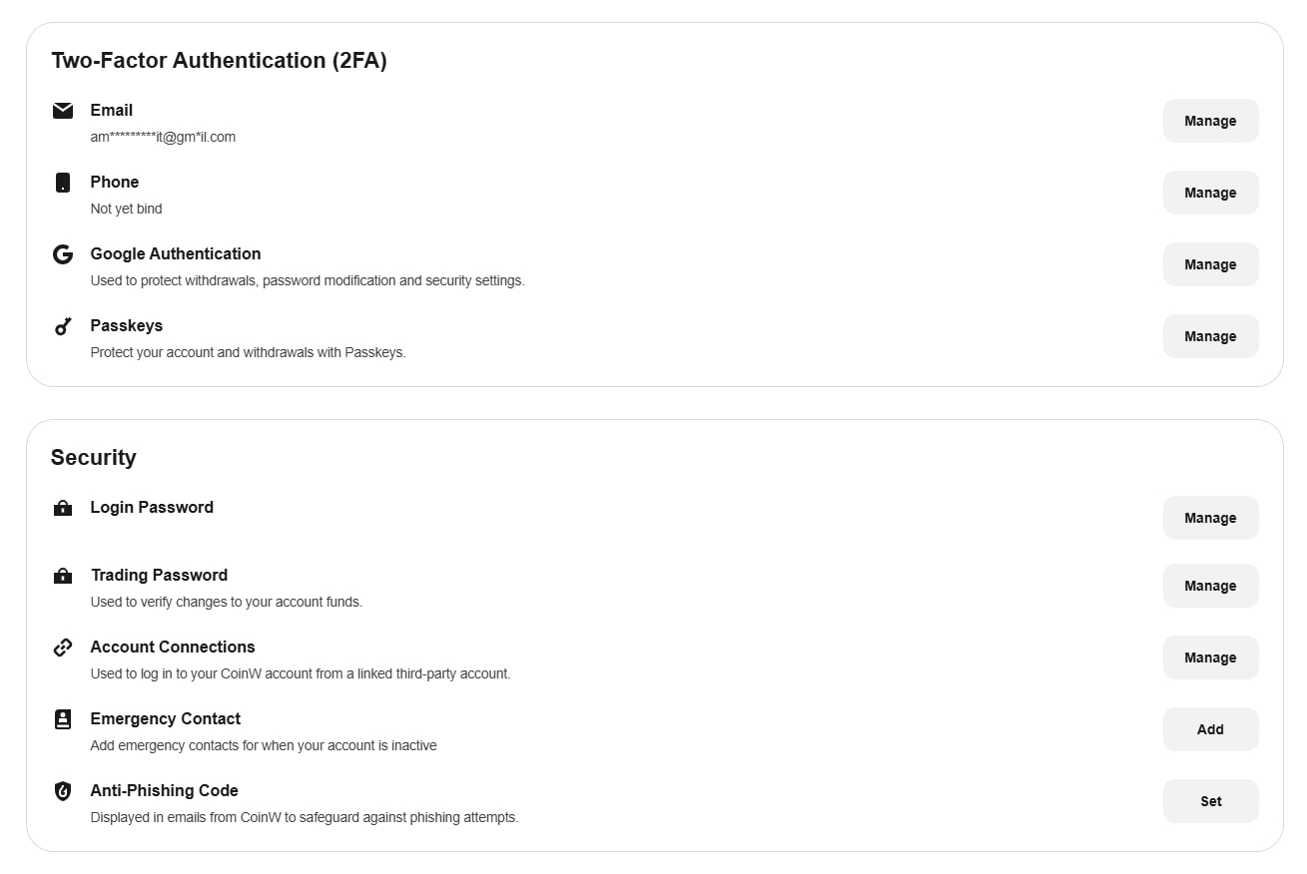This screenshot has height=874, width=1307.
Task: Click the Anti-Phishing Code shield icon
Action: tap(63, 791)
